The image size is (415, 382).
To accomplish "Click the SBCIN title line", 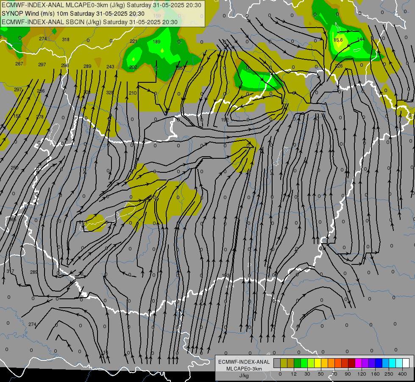I will click(x=89, y=22).
